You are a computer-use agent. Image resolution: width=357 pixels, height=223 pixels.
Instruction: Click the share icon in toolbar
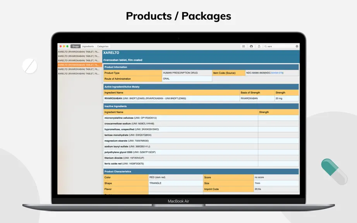pyautogui.click(x=259, y=46)
